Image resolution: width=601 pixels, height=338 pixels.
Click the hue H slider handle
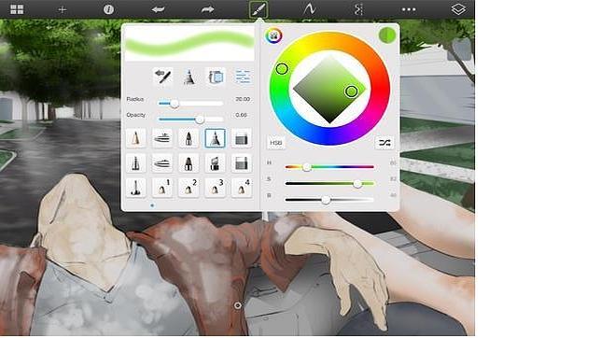tap(307, 167)
